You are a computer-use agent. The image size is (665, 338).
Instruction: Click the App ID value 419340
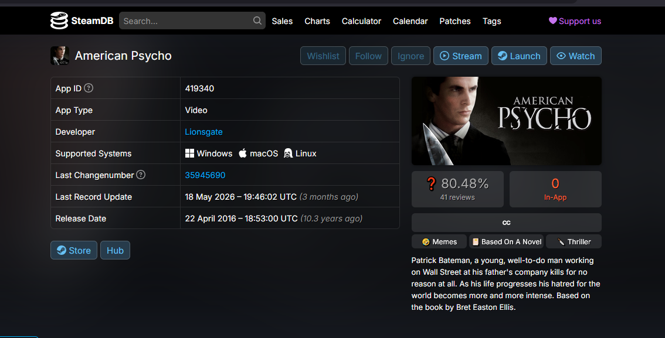click(x=199, y=88)
